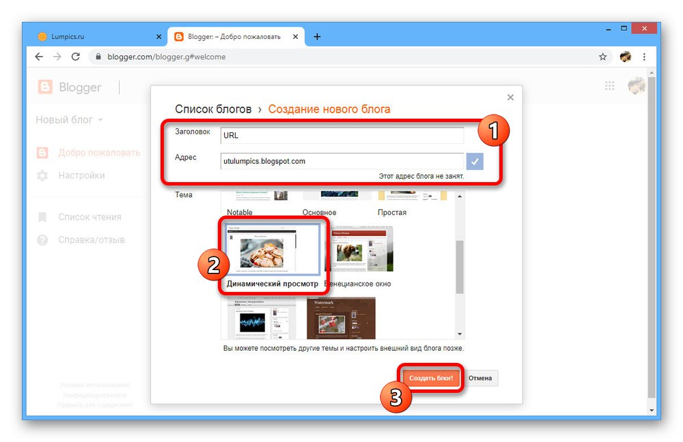This screenshot has height=442, width=683.
Task: Open Настройки in the sidebar
Action: (81, 175)
